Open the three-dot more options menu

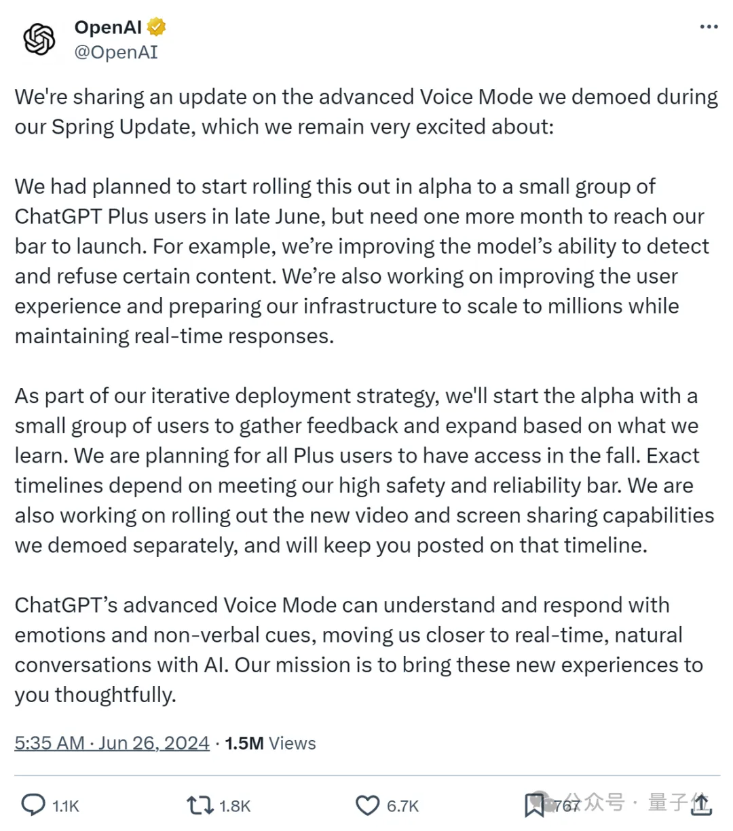[709, 27]
